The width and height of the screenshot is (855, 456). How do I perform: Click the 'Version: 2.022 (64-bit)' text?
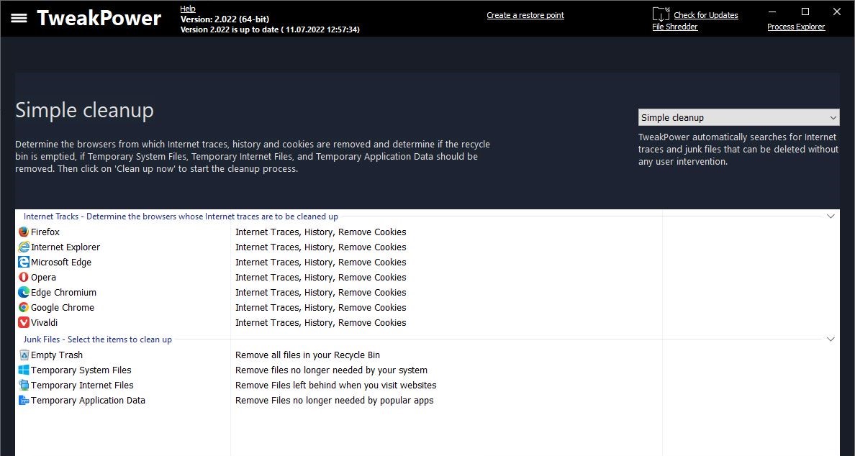pyautogui.click(x=225, y=19)
